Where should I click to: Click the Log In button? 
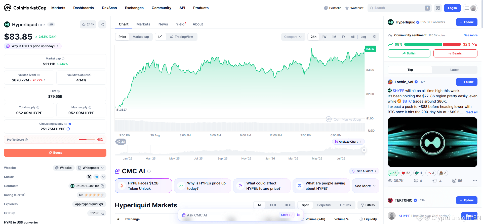click(452, 8)
